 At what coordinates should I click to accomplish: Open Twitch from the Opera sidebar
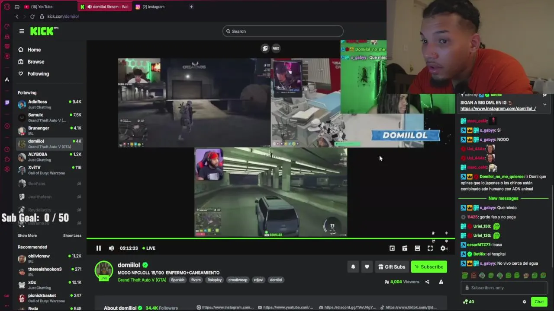(7, 103)
